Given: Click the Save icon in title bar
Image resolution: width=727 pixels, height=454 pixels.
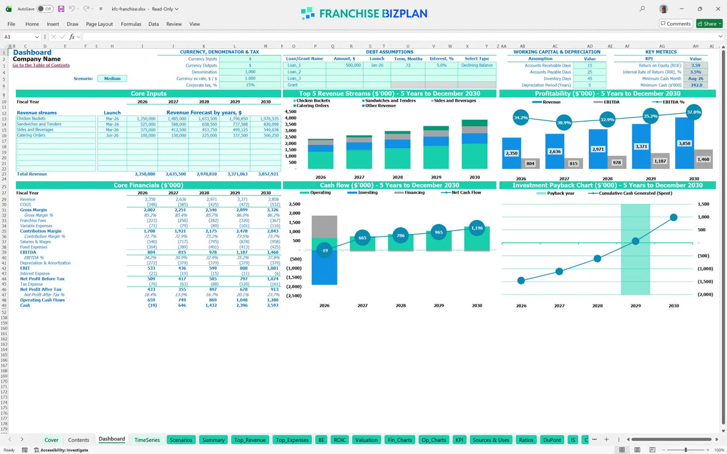Looking at the screenshot, I should 61,9.
